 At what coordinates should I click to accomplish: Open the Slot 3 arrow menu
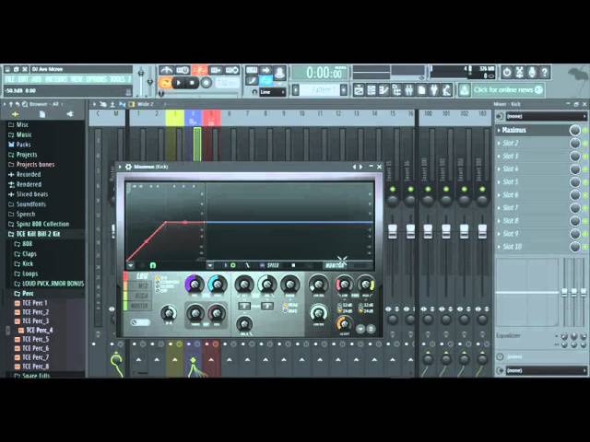point(499,156)
